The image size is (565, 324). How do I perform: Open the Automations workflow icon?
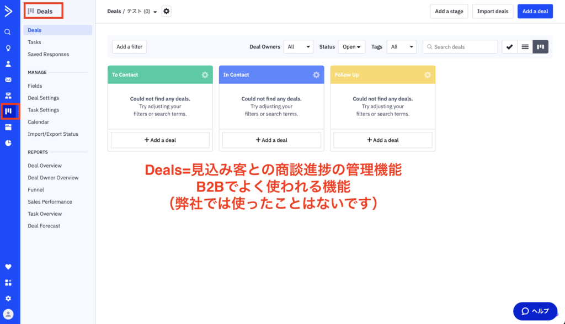click(x=8, y=95)
